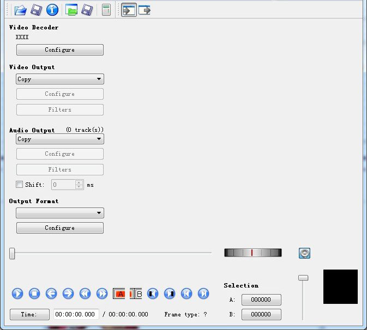Click the second floppy save project icon

pos(87,10)
